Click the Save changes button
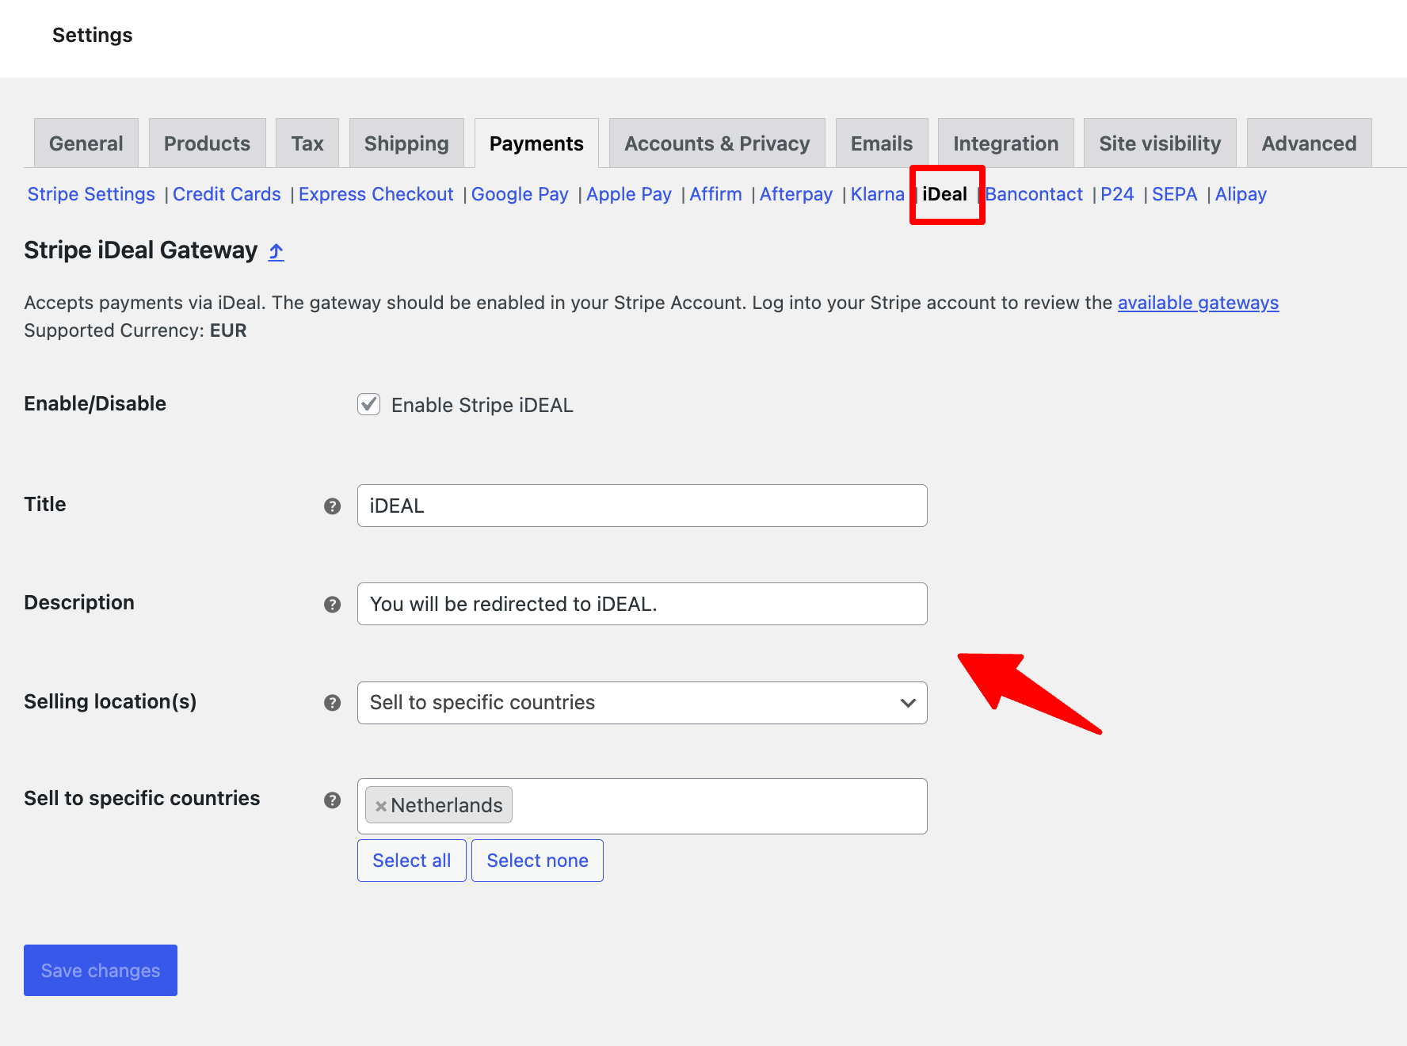 101,970
